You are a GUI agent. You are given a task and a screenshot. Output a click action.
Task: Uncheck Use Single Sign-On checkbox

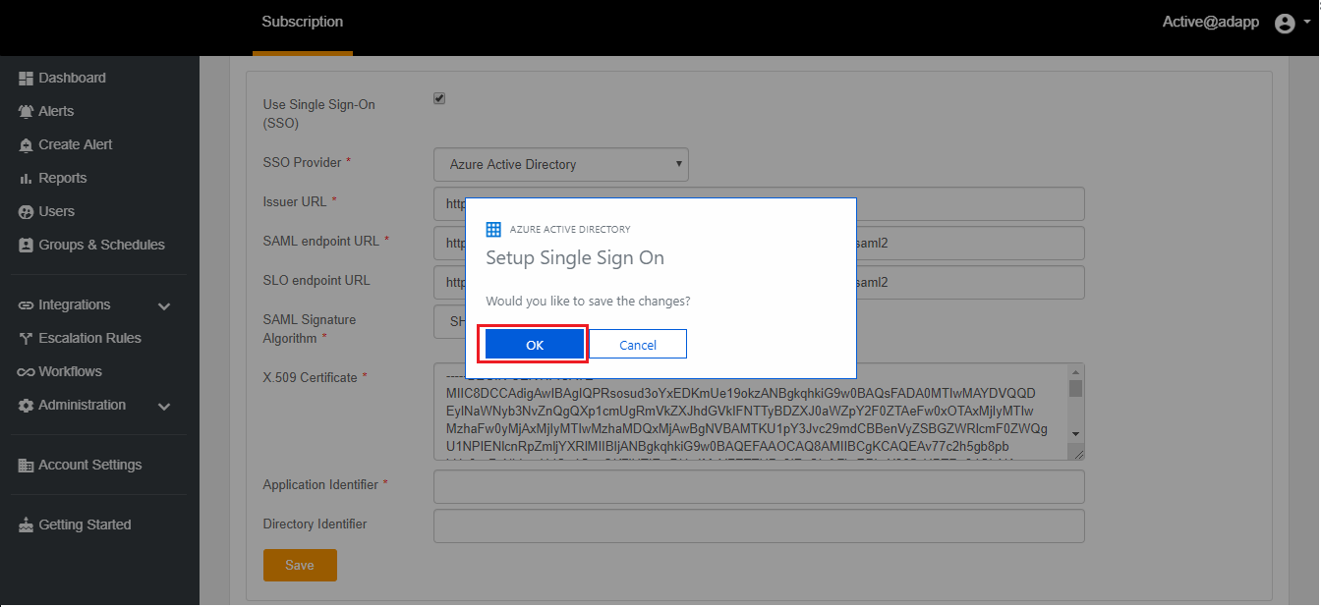[x=439, y=98]
